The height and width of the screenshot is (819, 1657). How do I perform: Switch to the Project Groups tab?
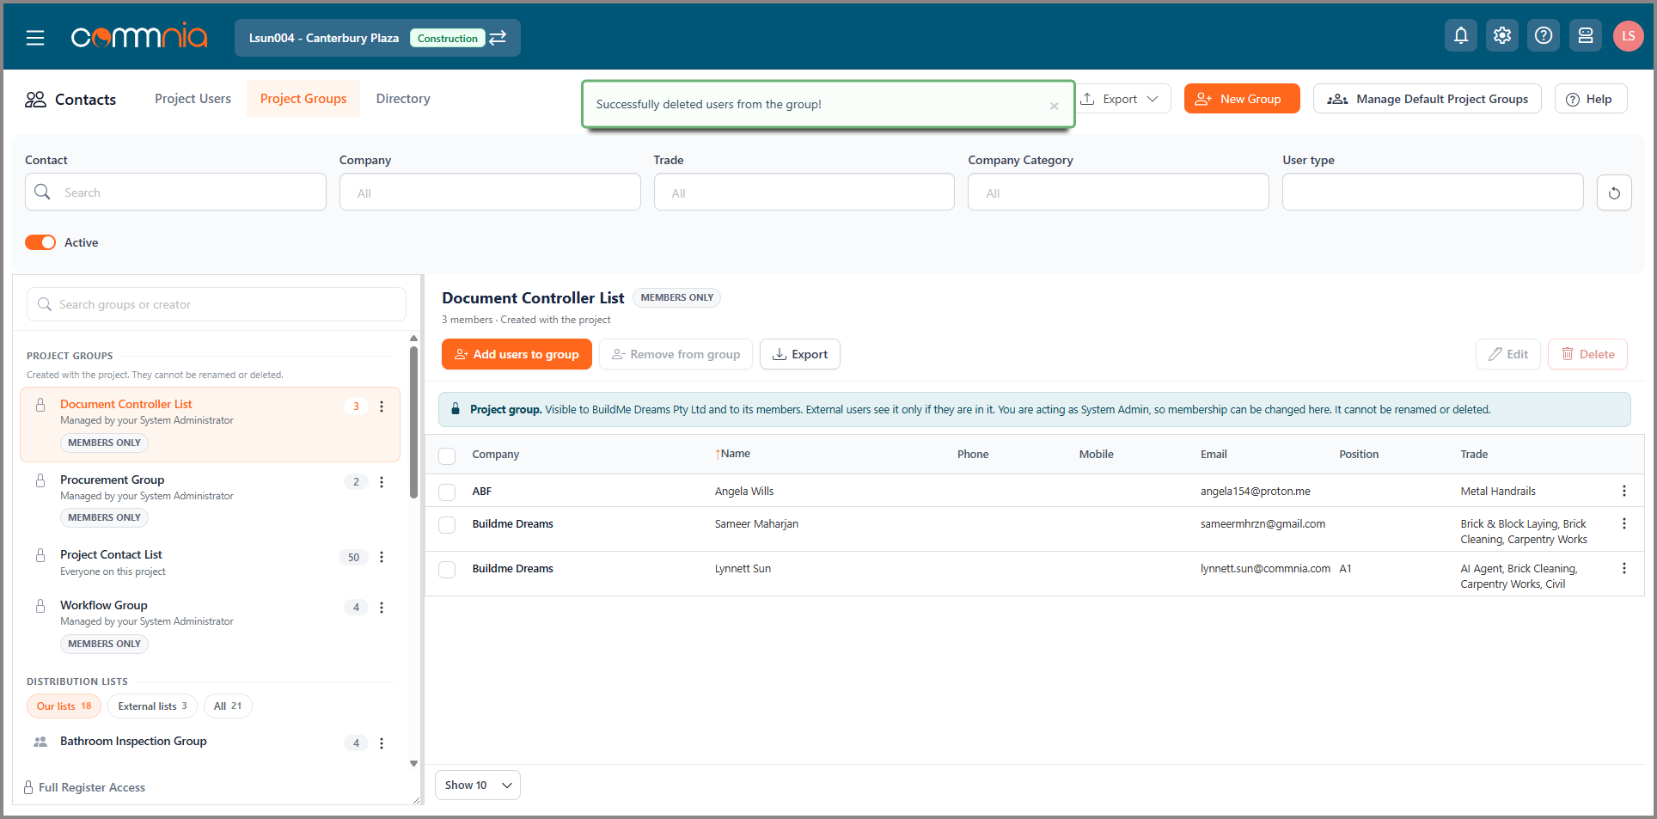(303, 99)
